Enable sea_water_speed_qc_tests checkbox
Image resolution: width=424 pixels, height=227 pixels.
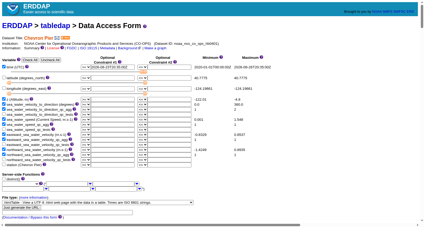(x=4, y=129)
